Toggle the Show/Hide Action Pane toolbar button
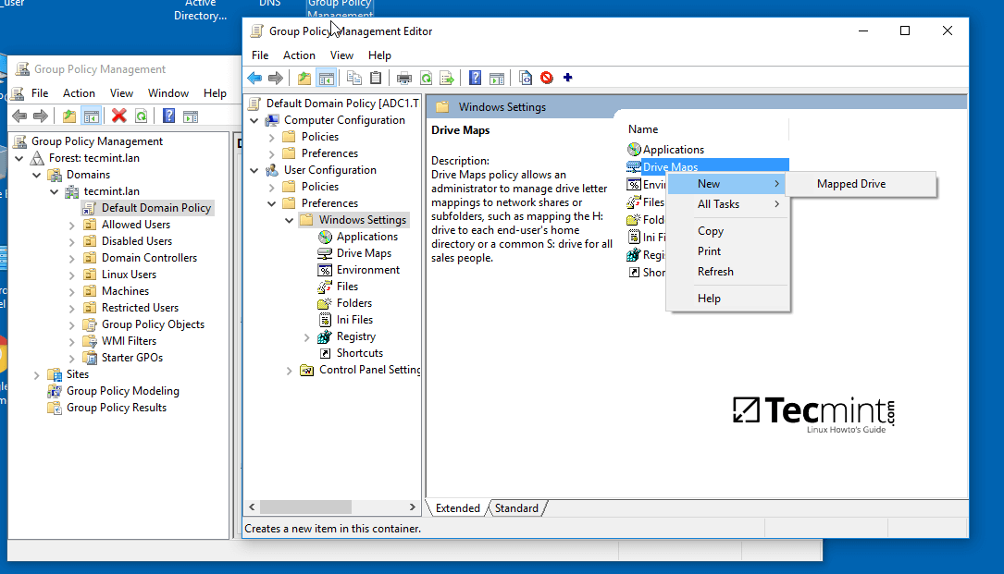Viewport: 1004px width, 574px height. click(497, 78)
